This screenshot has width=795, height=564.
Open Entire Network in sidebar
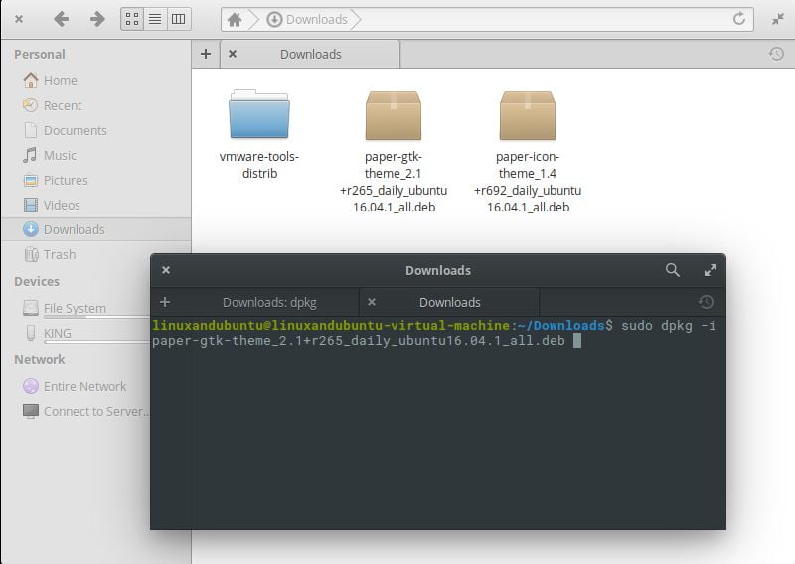click(x=75, y=386)
